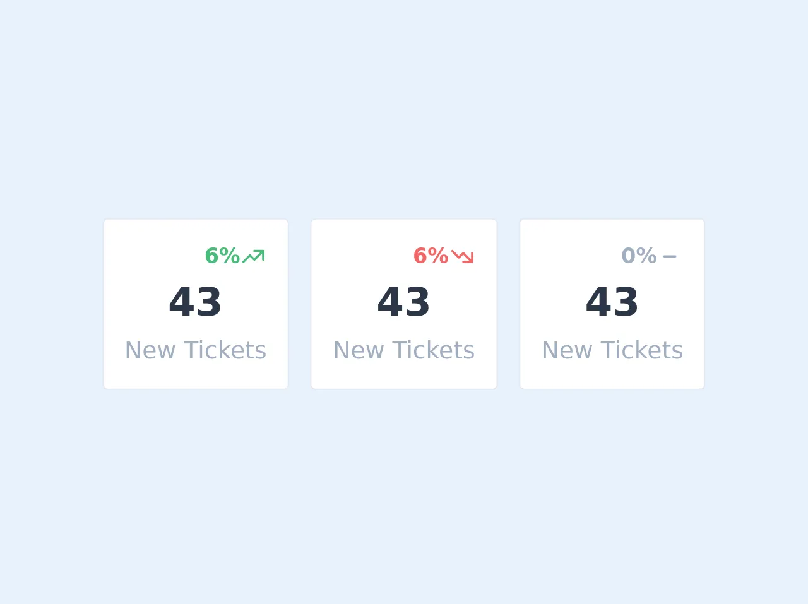Select the red 6% decrease value
This screenshot has width=808, height=604.
point(431,256)
